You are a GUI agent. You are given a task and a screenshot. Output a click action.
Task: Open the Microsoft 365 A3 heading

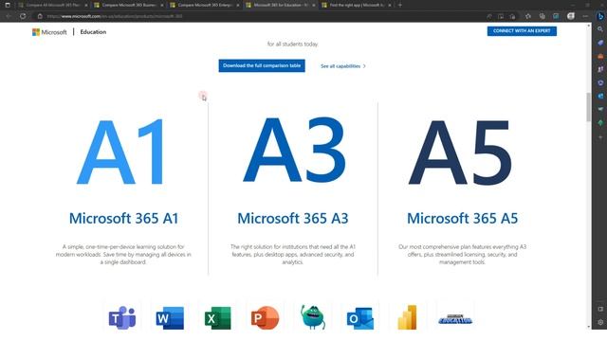293,219
